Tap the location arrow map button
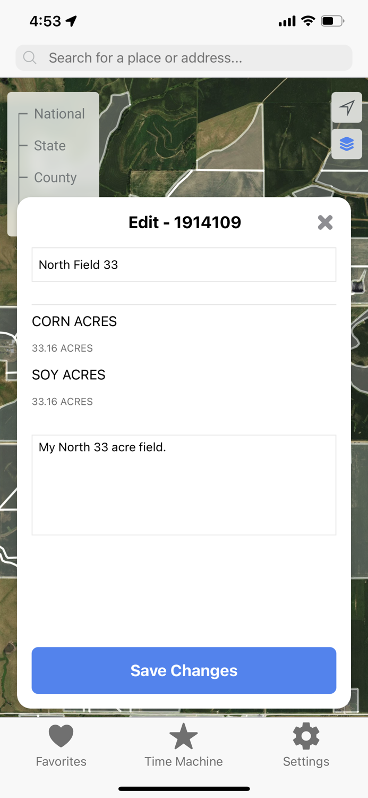The height and width of the screenshot is (798, 368). [347, 107]
